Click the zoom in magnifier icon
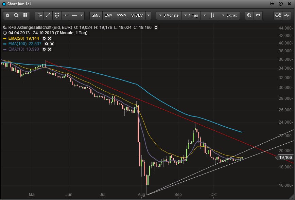 pyautogui.click(x=249, y=15)
